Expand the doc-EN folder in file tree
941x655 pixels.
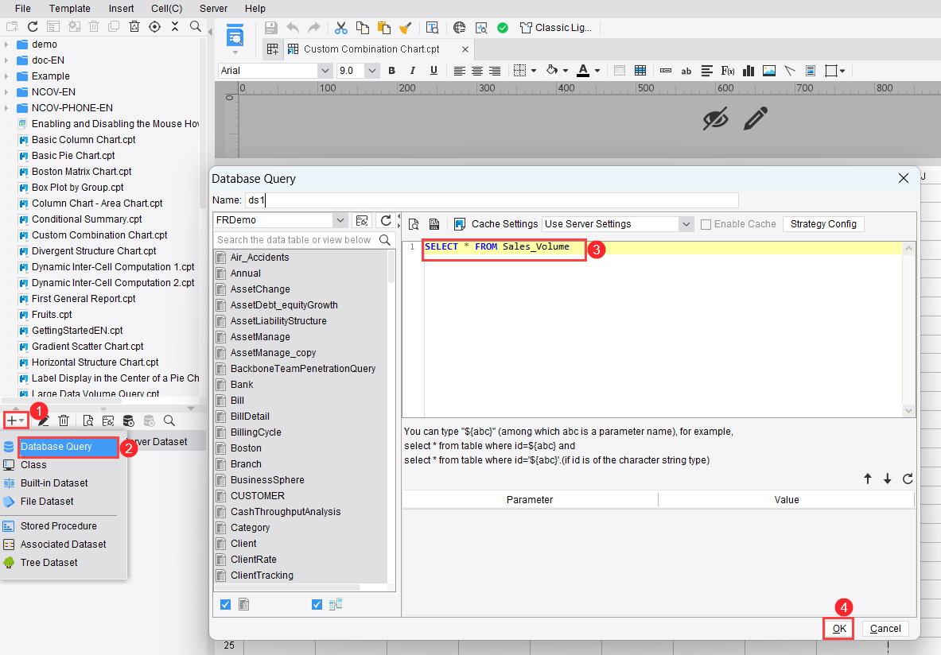point(6,60)
